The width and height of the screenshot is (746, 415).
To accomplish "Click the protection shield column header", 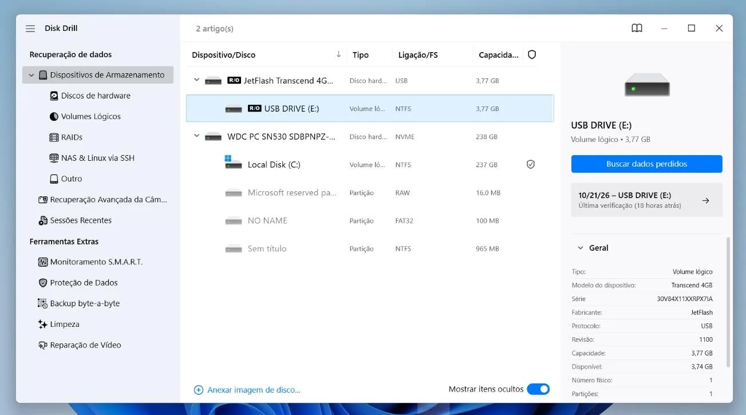I will point(532,54).
